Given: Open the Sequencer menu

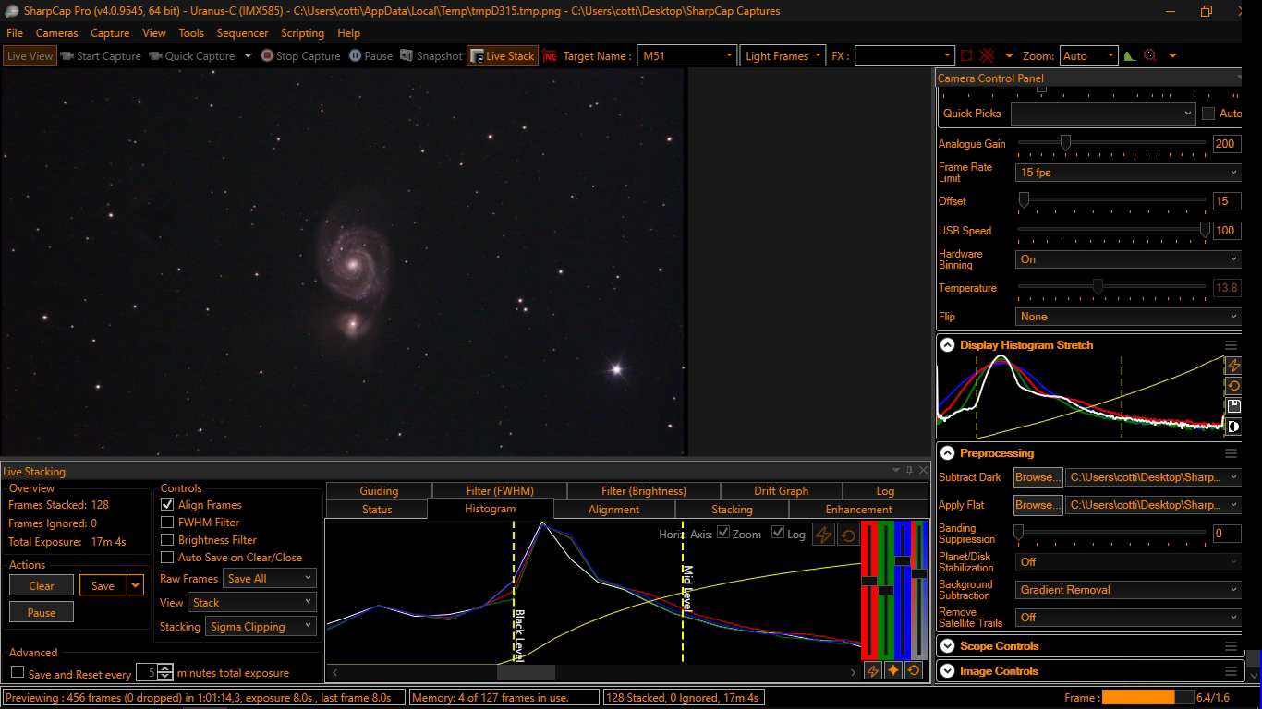Looking at the screenshot, I should (242, 33).
